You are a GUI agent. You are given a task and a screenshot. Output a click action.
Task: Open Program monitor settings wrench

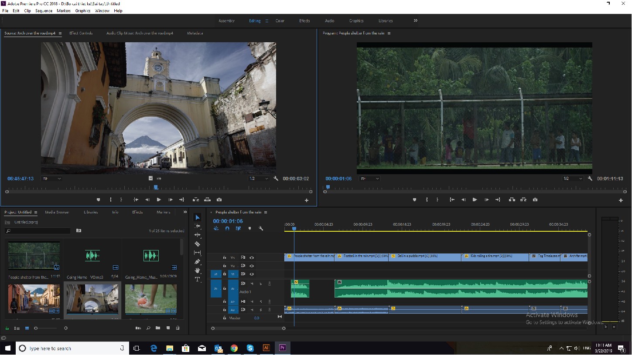coord(590,179)
